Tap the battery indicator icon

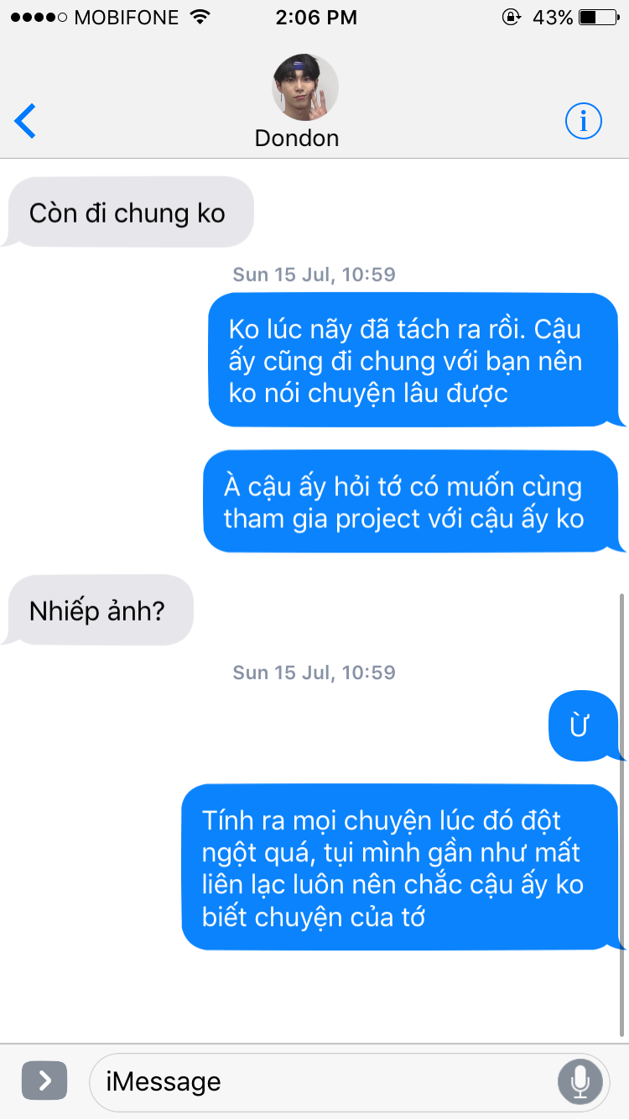598,17
